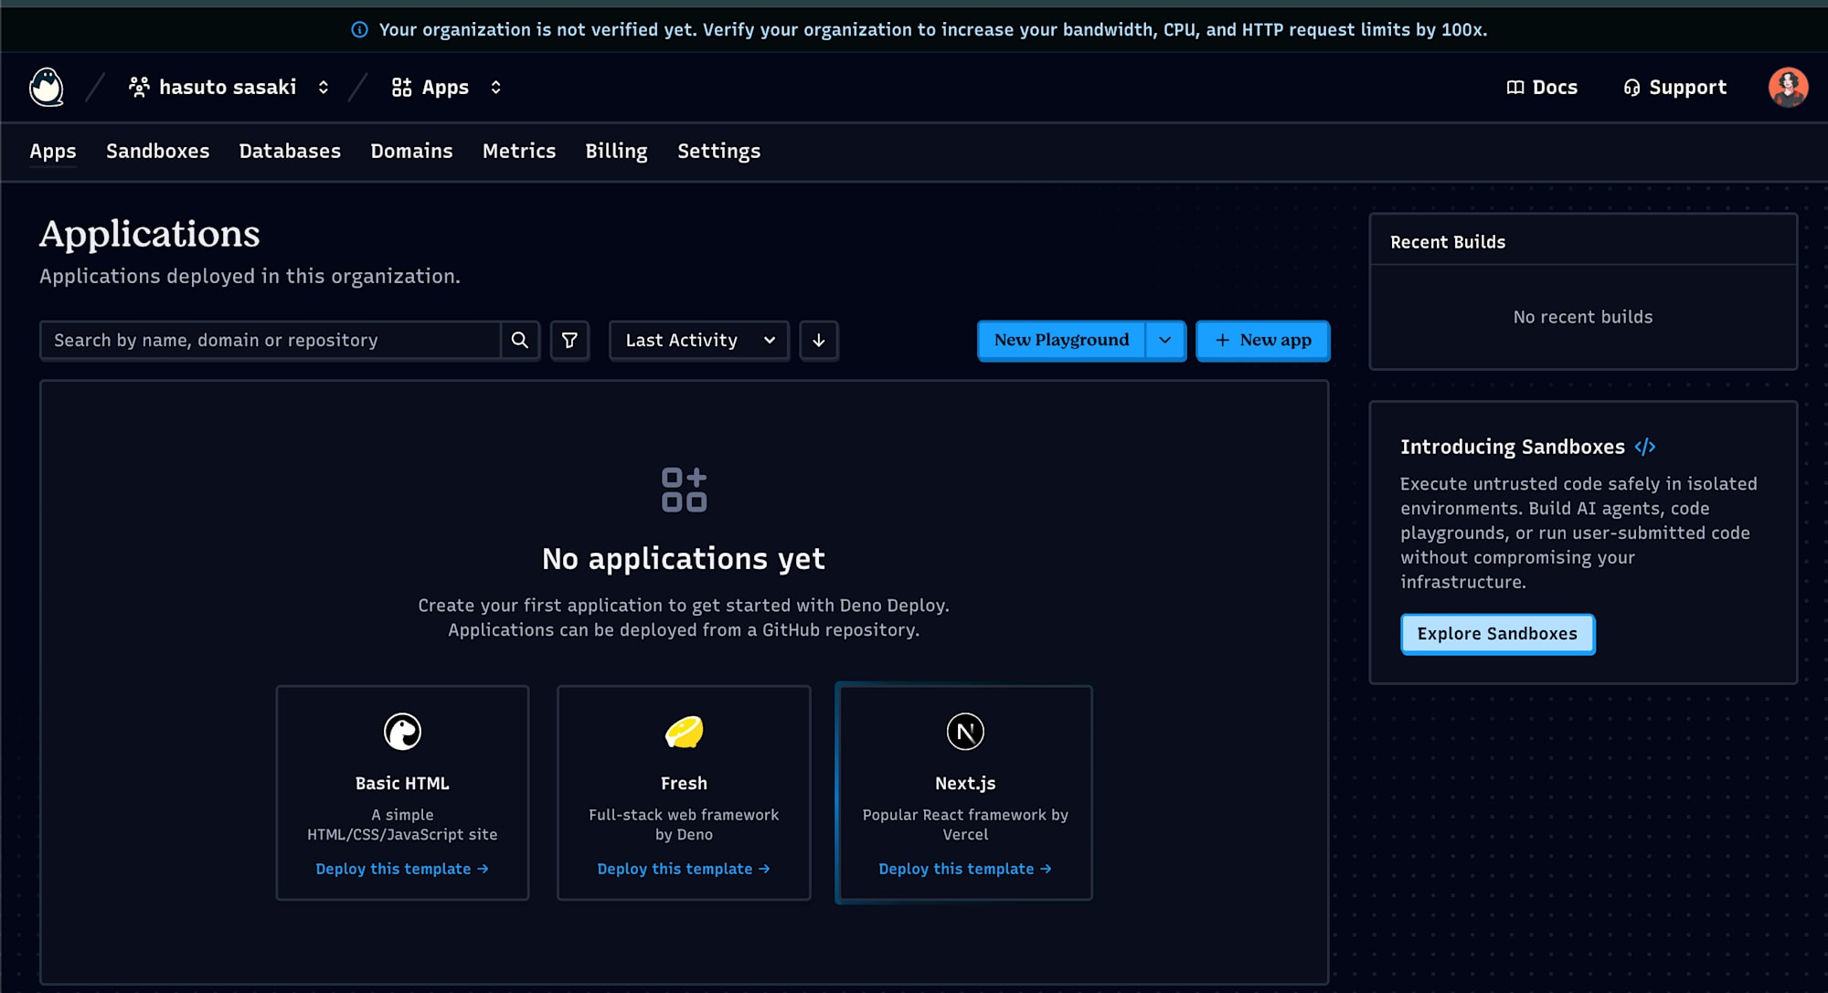Open the Billing tab
The width and height of the screenshot is (1828, 993).
pyautogui.click(x=616, y=151)
